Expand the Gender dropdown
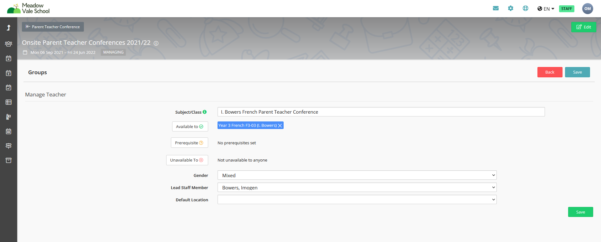This screenshot has width=601, height=242. coord(357,175)
